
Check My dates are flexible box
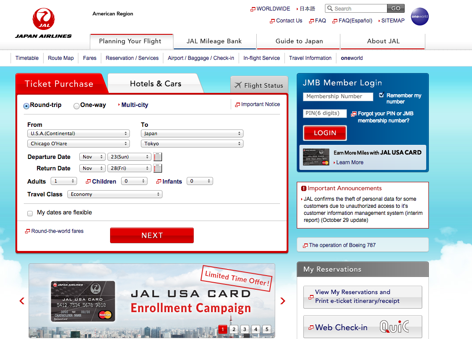tap(30, 214)
